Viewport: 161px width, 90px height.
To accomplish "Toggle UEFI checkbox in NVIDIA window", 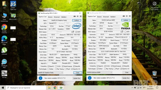I will (125, 32).
